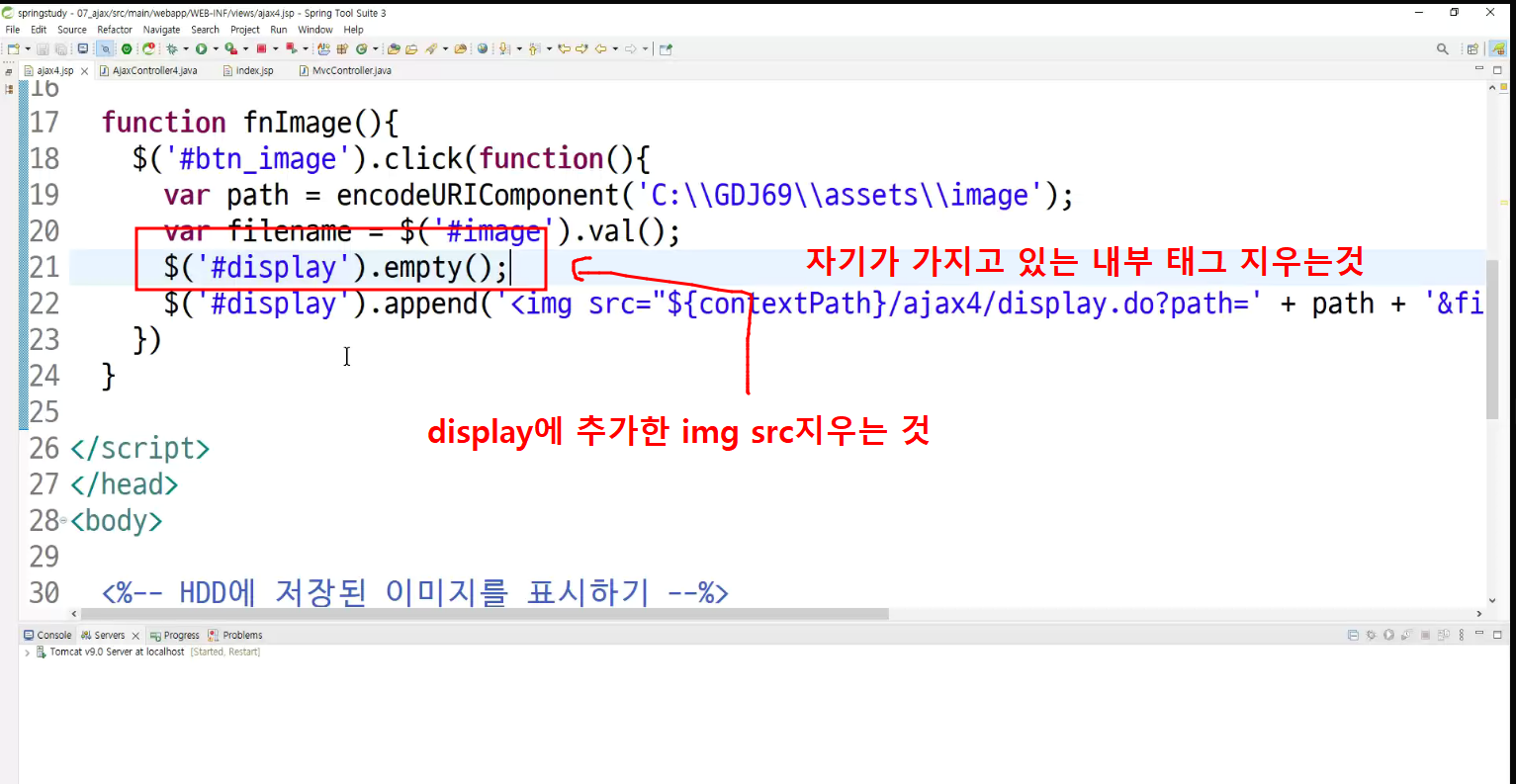Viewport: 1516px width, 784px height.
Task: Start the server with Servers view play icon
Action: 1388,635
